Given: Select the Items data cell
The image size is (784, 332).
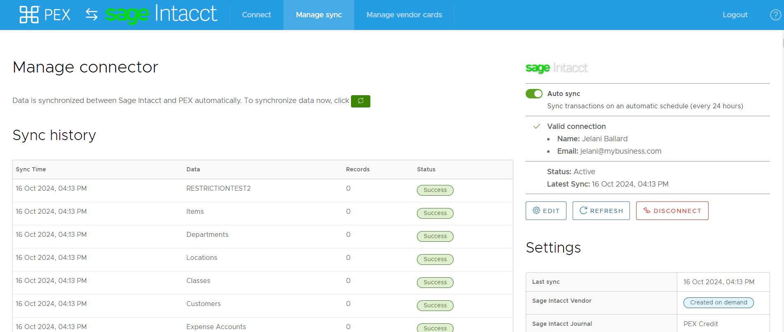Looking at the screenshot, I should [x=195, y=211].
